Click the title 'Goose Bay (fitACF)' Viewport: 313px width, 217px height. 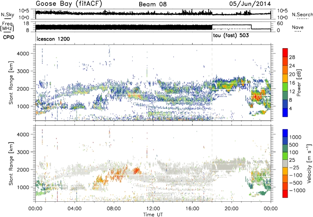69,4
